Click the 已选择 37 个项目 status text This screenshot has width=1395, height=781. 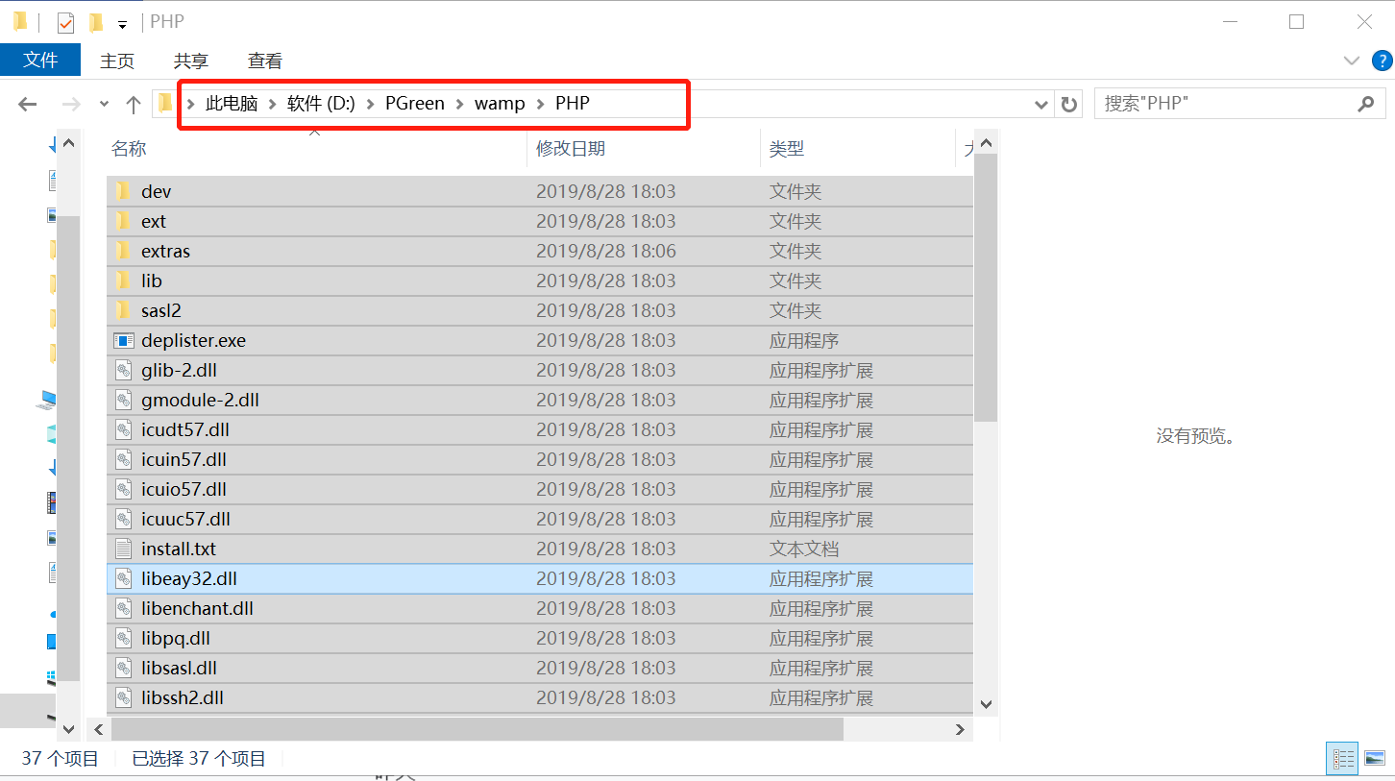point(199,758)
